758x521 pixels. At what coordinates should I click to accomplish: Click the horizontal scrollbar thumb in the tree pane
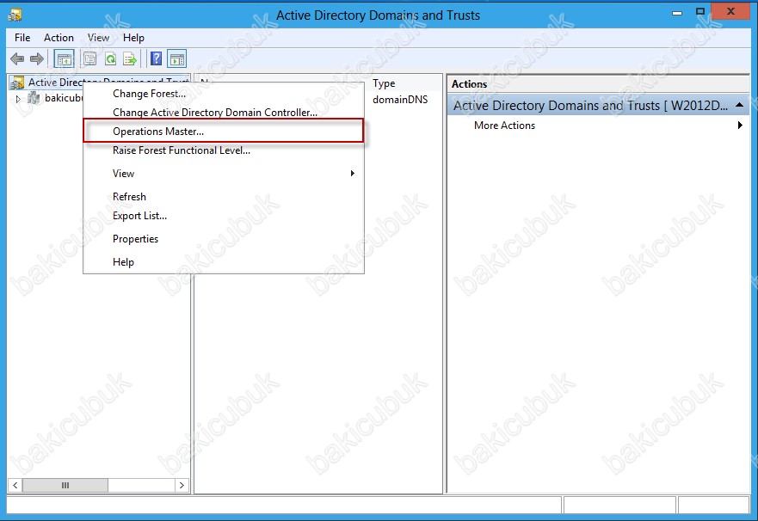(x=65, y=485)
